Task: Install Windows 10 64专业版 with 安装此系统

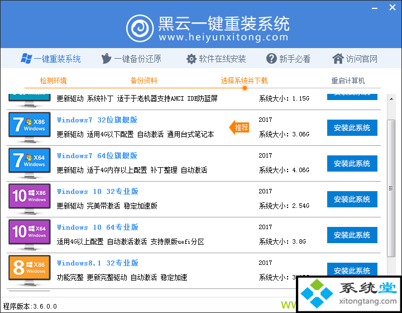Action: tap(352, 235)
